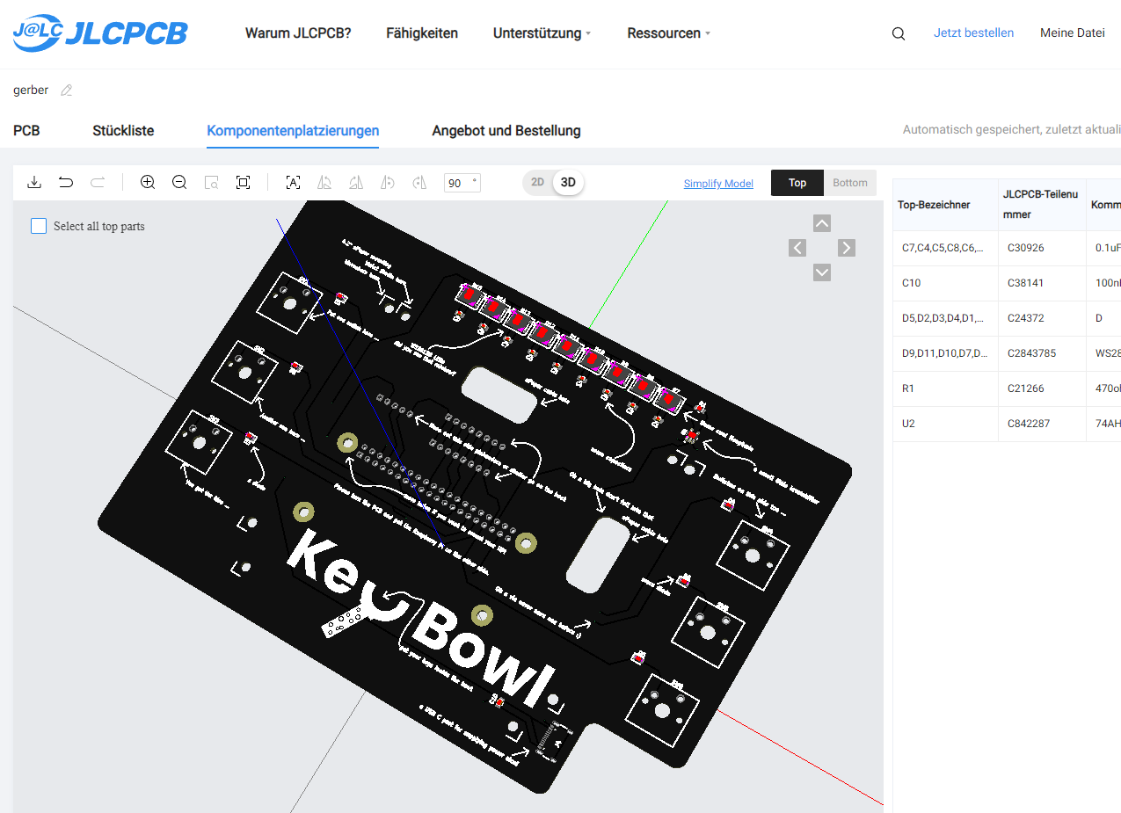Click the designator text [A] icon
This screenshot has width=1121, height=813.
point(293,182)
